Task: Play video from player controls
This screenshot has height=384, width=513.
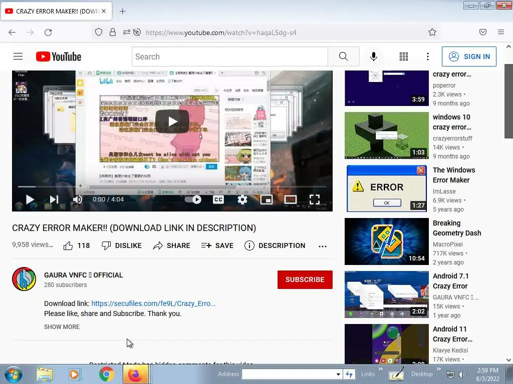Action: [30, 199]
